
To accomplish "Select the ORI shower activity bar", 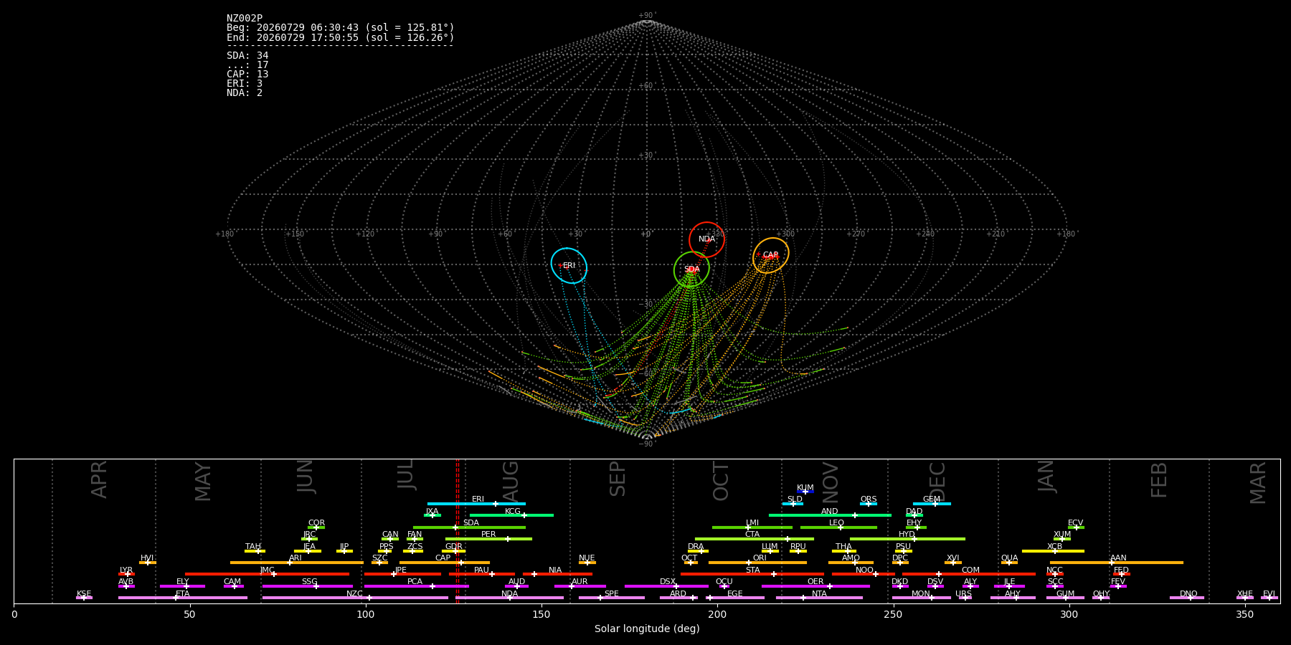I will coord(757,563).
